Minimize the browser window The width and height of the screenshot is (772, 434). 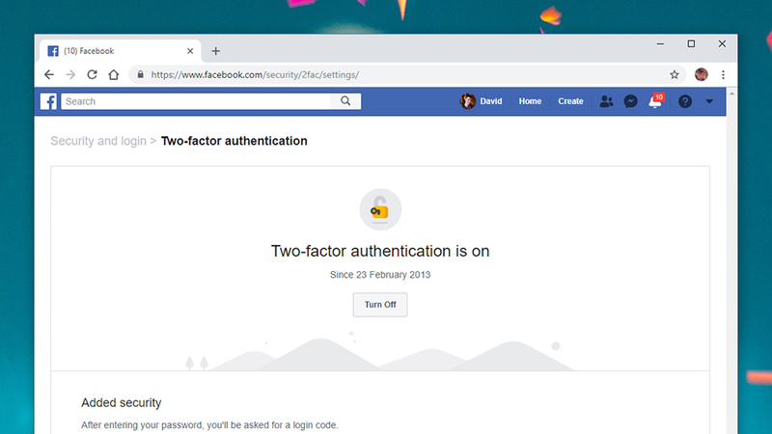pyautogui.click(x=660, y=43)
